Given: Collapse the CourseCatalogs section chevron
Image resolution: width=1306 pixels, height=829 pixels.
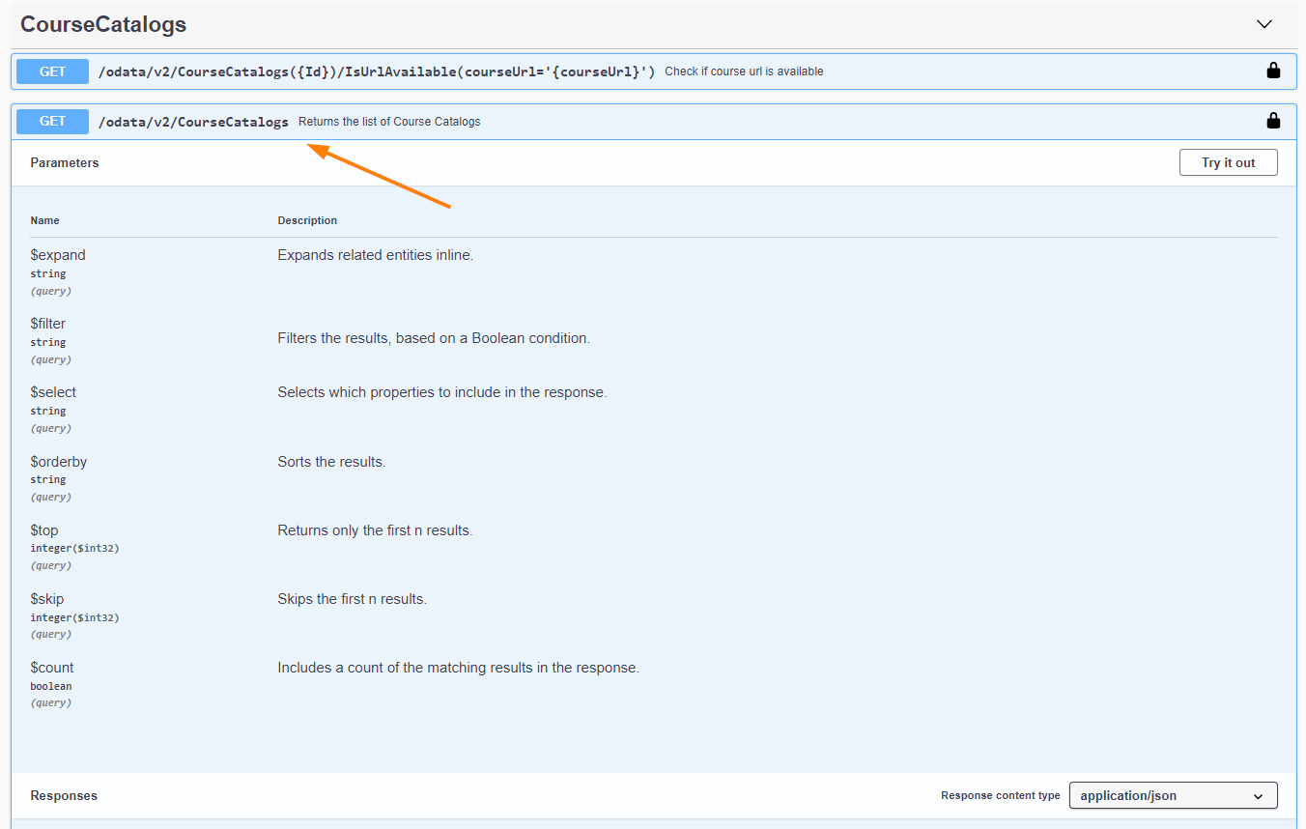Looking at the screenshot, I should 1263,24.
